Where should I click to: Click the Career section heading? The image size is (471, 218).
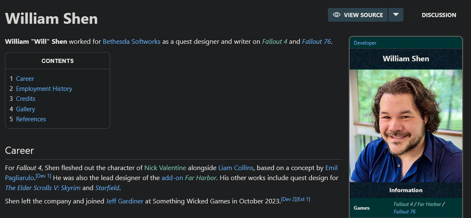20,150
